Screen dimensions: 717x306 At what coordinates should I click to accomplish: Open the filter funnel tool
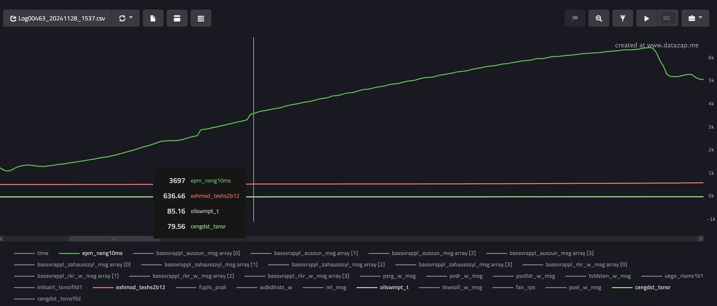tap(622, 18)
